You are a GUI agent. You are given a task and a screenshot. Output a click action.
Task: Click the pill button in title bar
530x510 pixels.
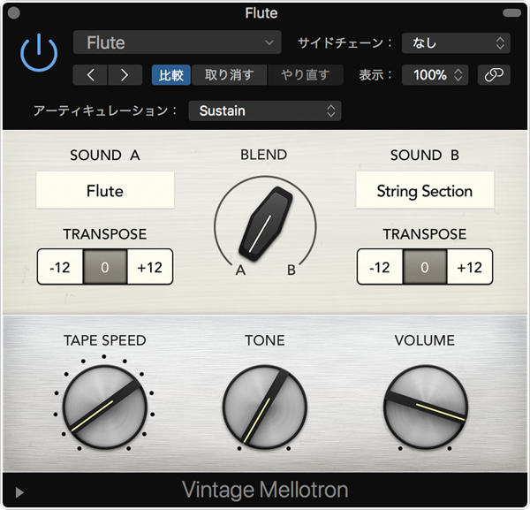click(x=512, y=13)
